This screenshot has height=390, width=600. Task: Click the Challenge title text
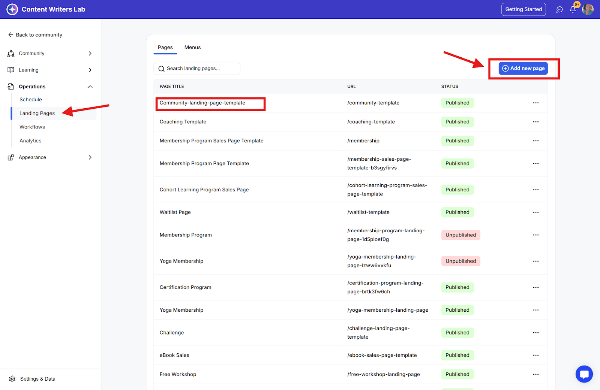coord(172,333)
